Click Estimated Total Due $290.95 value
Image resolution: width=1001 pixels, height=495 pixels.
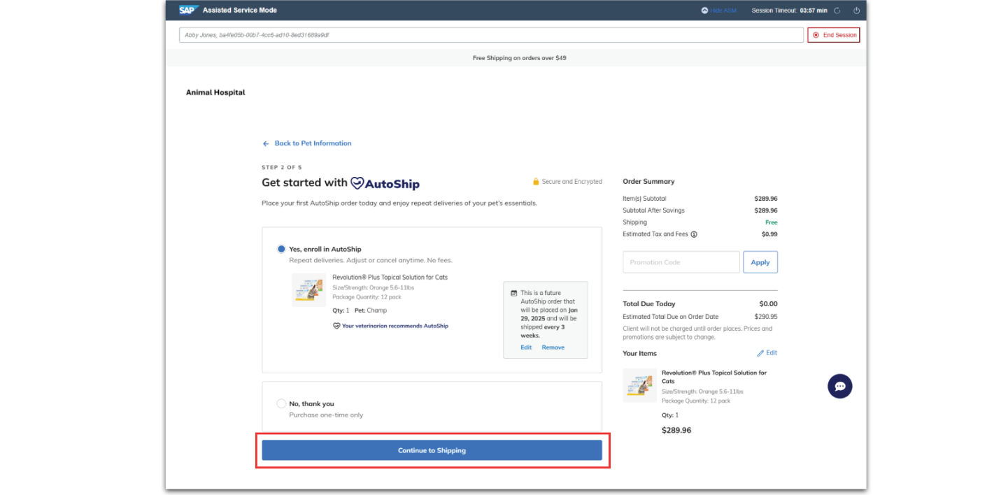(x=766, y=317)
